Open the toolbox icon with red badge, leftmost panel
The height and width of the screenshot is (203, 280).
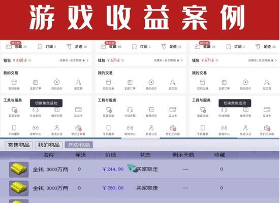pyautogui.click(x=78, y=128)
